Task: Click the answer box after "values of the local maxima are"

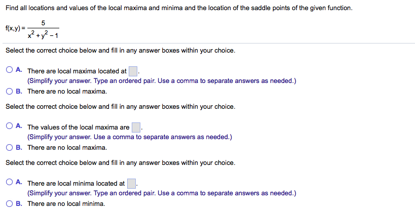Action: point(136,127)
